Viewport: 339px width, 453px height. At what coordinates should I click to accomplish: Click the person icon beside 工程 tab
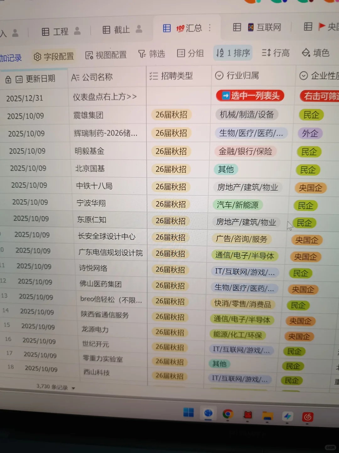[77, 31]
